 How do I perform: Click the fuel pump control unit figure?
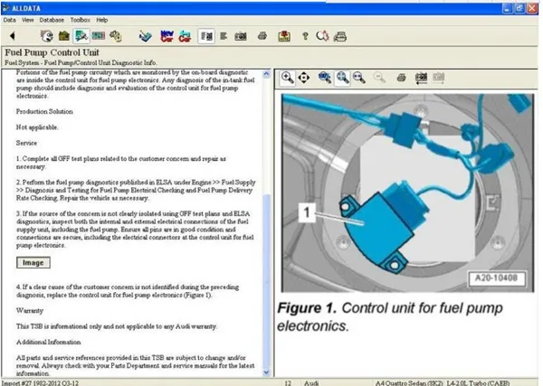[x=407, y=193]
